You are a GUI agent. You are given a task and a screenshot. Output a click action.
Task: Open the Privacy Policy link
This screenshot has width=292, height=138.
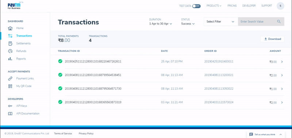coord(86,133)
